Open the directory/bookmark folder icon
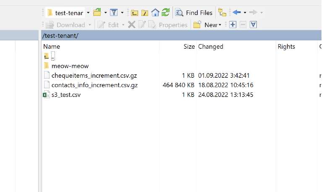Viewport: 324px width, 192px height. [x=97, y=13]
